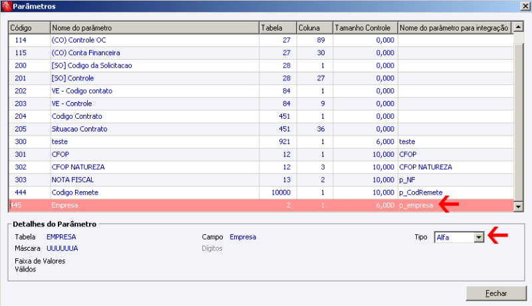The width and height of the screenshot is (532, 306).
Task: Select row (CO) Conta Financeira
Action: [261, 53]
